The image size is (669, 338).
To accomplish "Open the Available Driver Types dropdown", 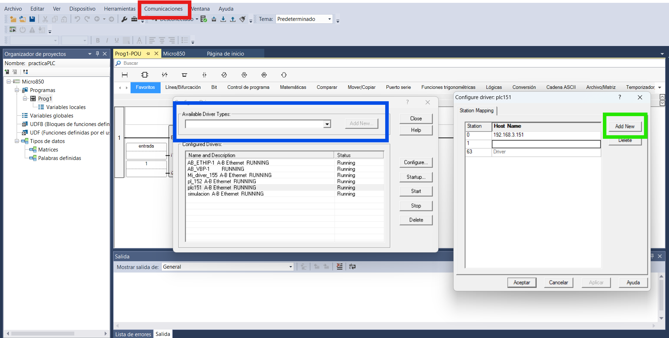I will [x=327, y=124].
